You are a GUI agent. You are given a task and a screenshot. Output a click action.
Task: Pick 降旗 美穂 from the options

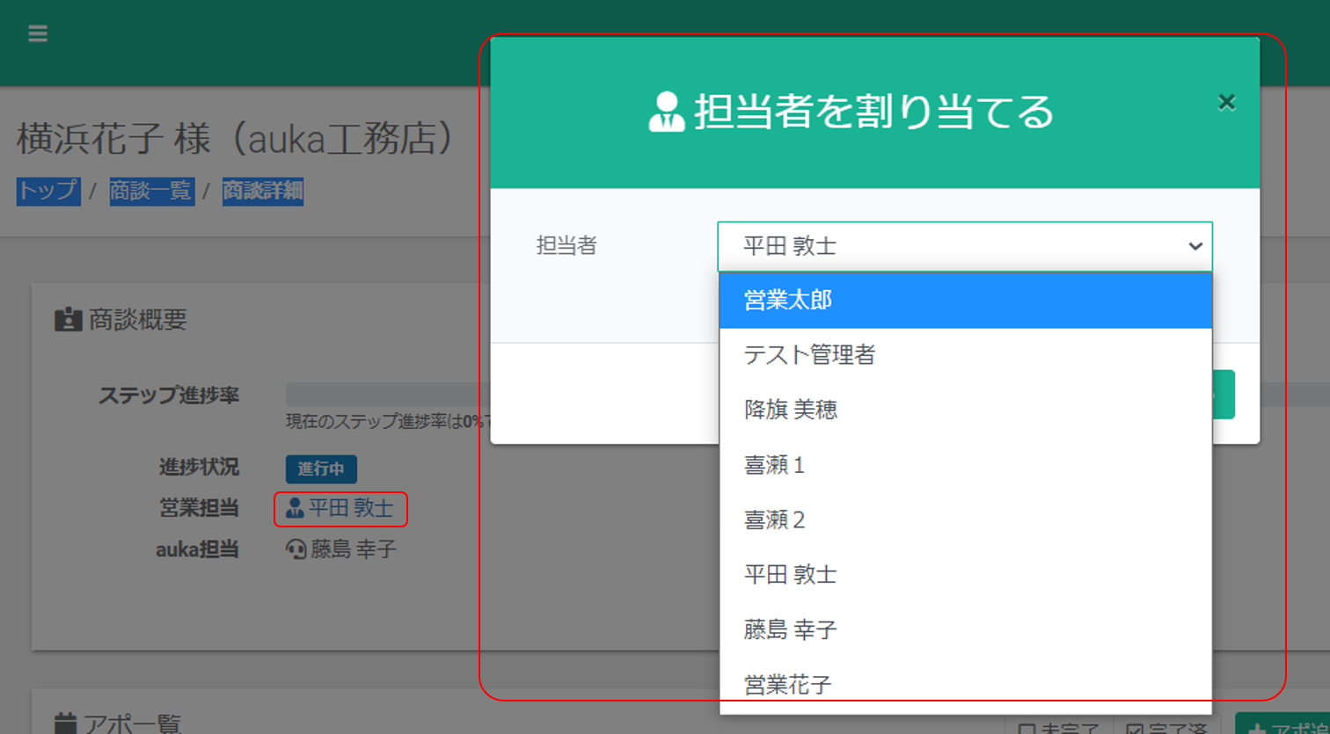click(966, 410)
